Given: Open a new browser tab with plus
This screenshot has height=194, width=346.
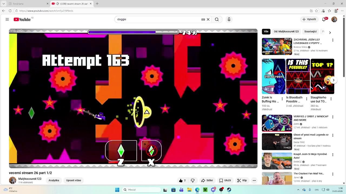Looking at the screenshot, I should pos(97,4).
